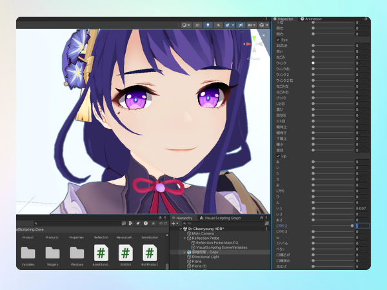Select Directional Light in Hierarchy

205,256
